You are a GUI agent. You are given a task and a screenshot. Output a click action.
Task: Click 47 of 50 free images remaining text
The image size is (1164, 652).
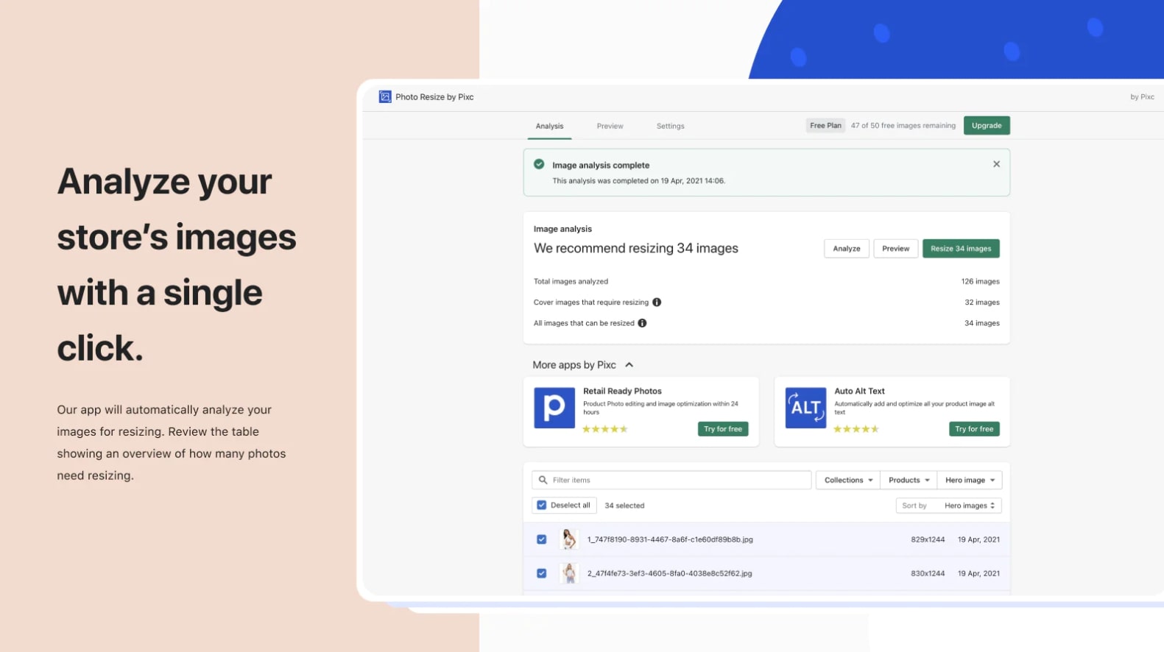point(903,126)
